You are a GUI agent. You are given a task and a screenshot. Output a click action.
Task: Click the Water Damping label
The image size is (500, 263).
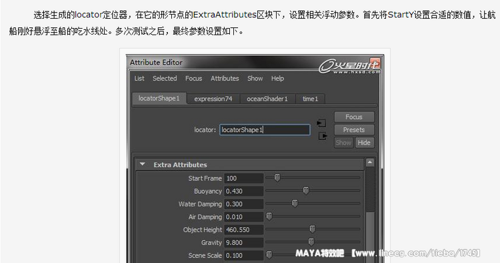[200, 204]
